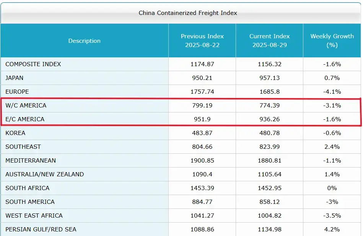Click the EUROPE weekly growth -4.1%
Screen dimensions: 363x236
(x=332, y=92)
